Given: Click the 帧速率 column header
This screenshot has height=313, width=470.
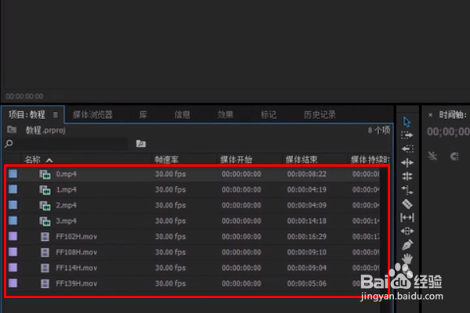Looking at the screenshot, I should click(x=167, y=160).
